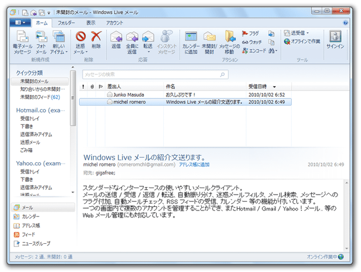Screen dimensions: 361x272
Task: Open Yahoo.co 受信トレイ folder
Action: coord(30,172)
